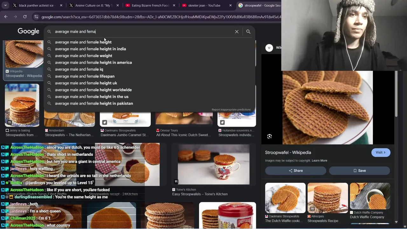Click side panel scrollbar down arrow
407x229 pixels.
coord(396,222)
